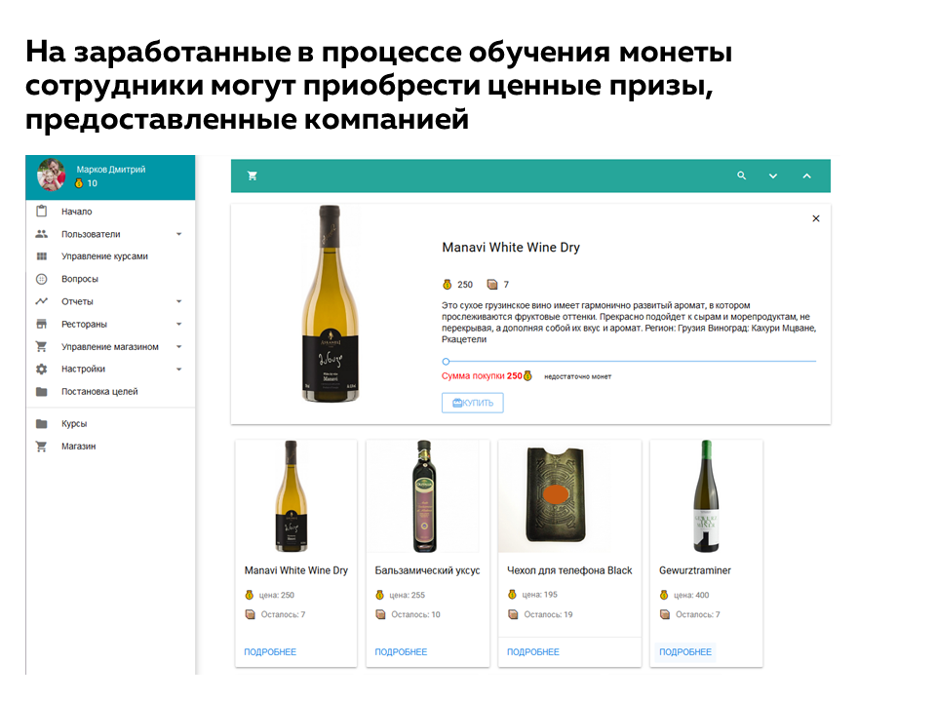Click ПОДРОБНЕЕ under Manavi White Wine Dry
Screen dimensions: 936x702
coord(270,652)
